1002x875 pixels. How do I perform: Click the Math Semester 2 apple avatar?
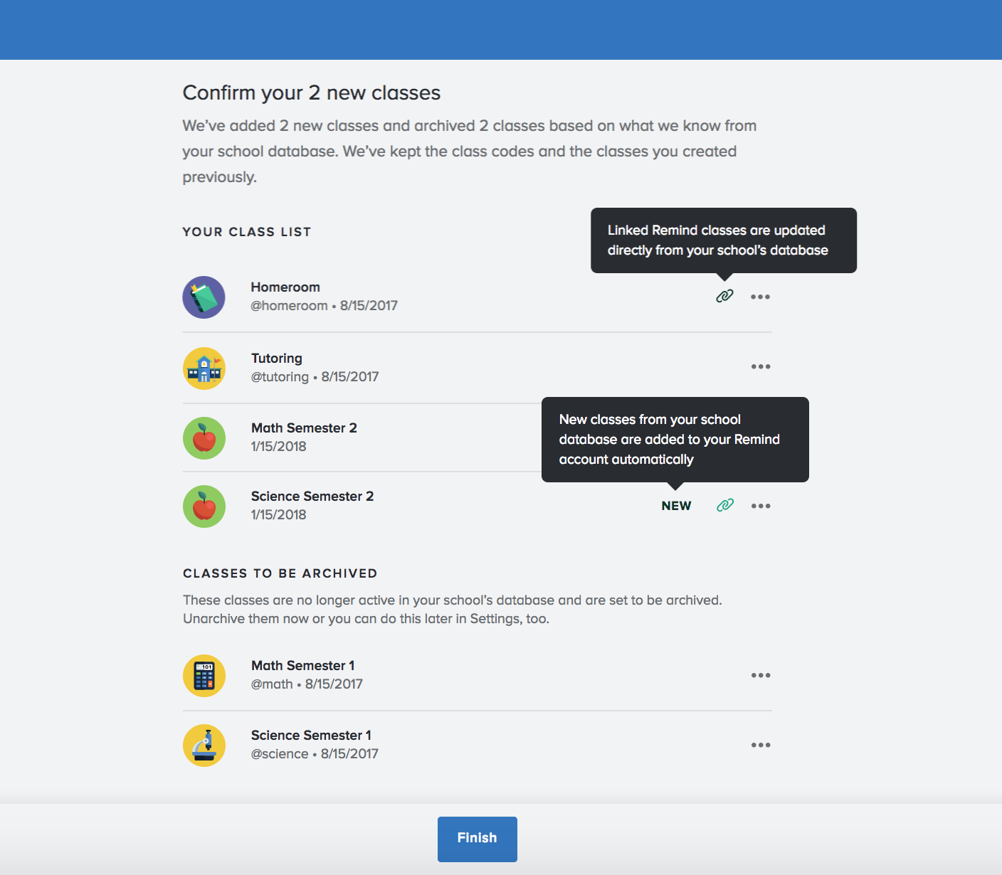pyautogui.click(x=204, y=438)
